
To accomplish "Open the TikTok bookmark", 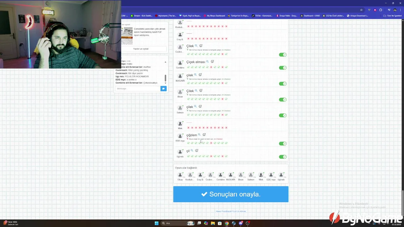I will pyautogui.click(x=262, y=15).
